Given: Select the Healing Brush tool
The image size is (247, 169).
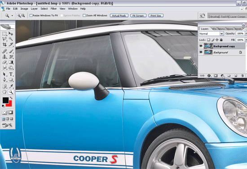Looking at the screenshot, I should 4,51.
